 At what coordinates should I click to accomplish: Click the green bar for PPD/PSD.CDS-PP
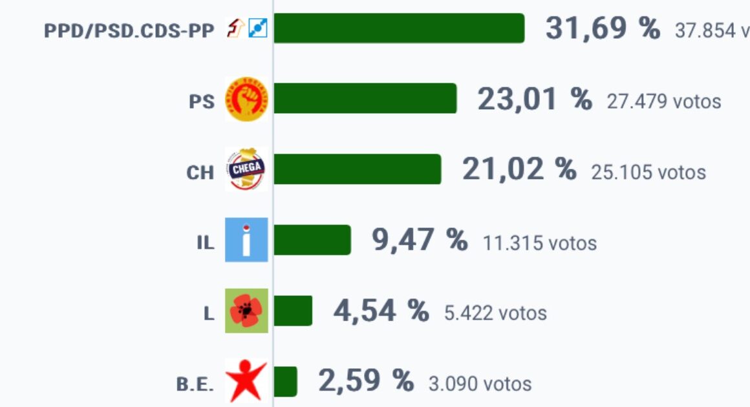(x=399, y=28)
